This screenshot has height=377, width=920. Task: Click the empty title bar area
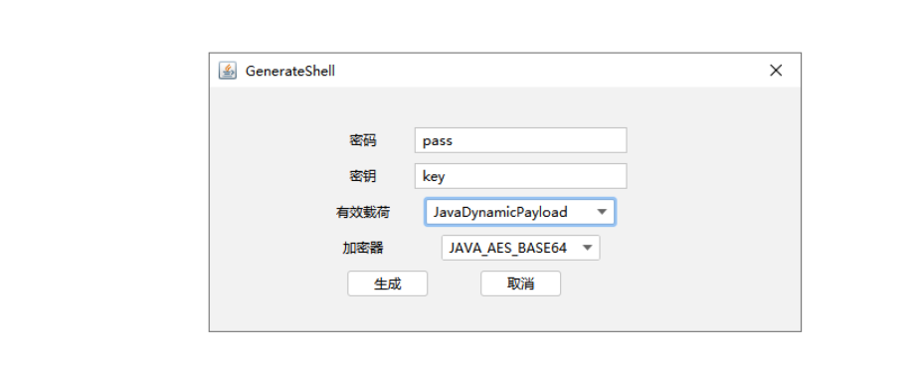pyautogui.click(x=546, y=71)
